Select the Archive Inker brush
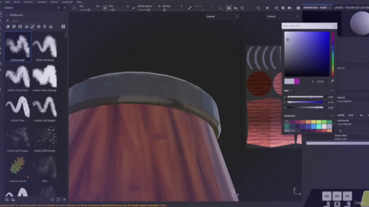Image resolution: width=369 pixels, height=207 pixels. coord(18,47)
